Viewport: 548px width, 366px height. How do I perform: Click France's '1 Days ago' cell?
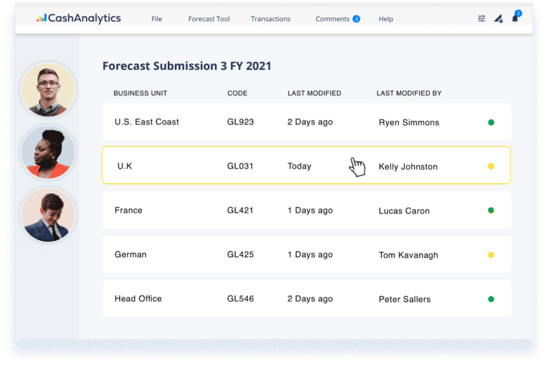(310, 210)
